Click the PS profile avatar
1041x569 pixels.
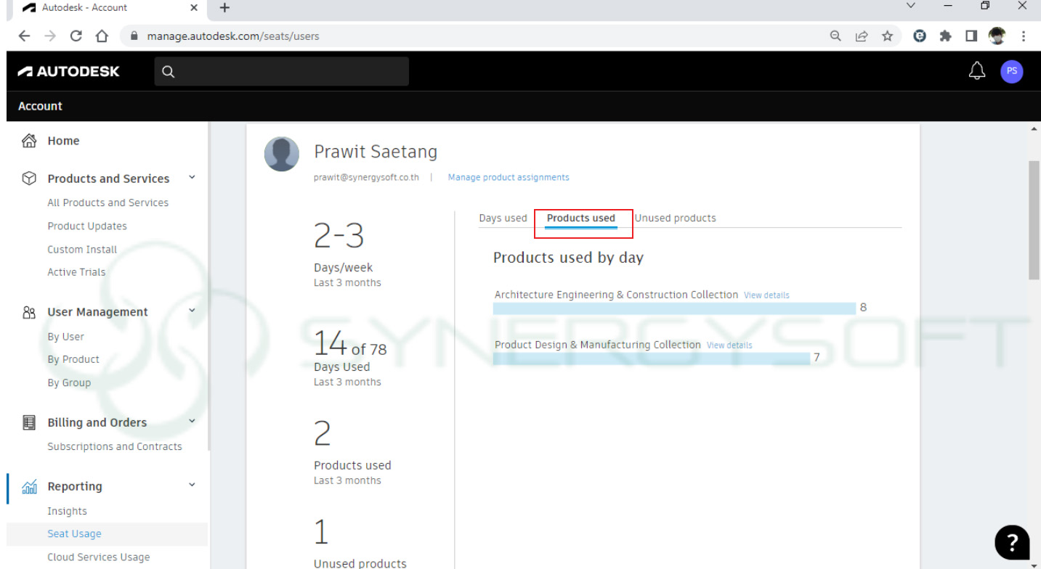[1011, 71]
